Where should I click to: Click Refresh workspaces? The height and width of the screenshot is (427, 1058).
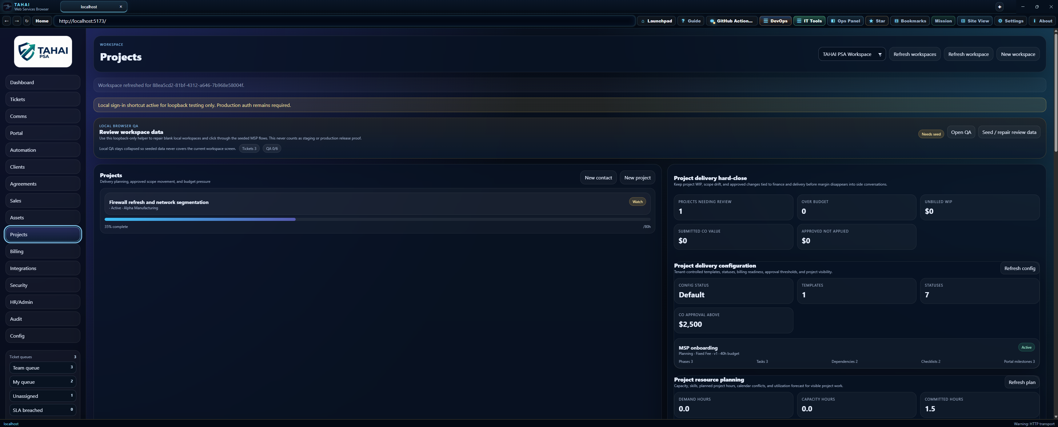click(915, 54)
